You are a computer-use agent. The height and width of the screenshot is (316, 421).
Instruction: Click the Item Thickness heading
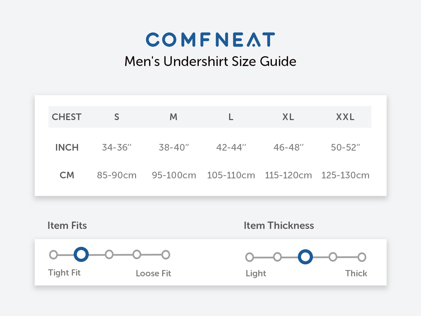(279, 225)
